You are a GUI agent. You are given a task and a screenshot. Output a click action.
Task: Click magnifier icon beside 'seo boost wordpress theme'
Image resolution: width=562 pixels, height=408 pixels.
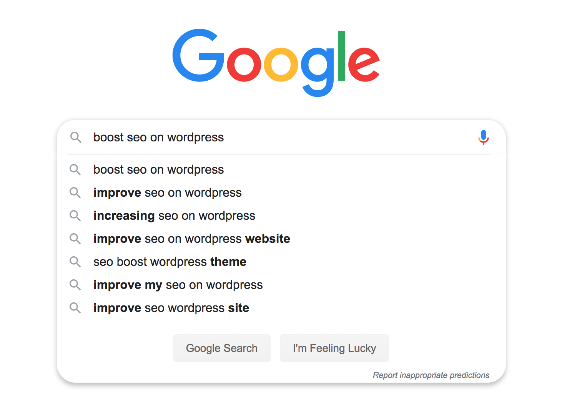coord(75,262)
